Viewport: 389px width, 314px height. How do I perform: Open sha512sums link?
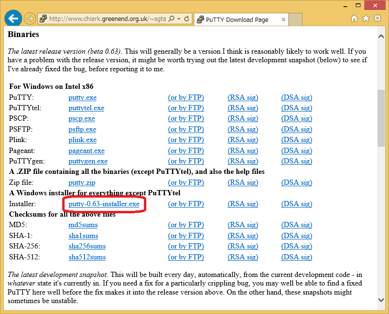coord(87,257)
